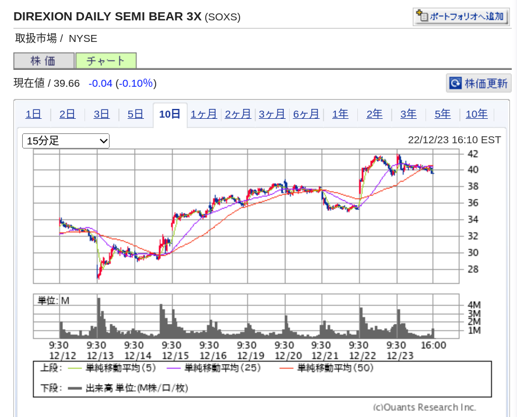The height and width of the screenshot is (417, 517).
Task: Show the 2日 chart range
Action: pos(67,114)
